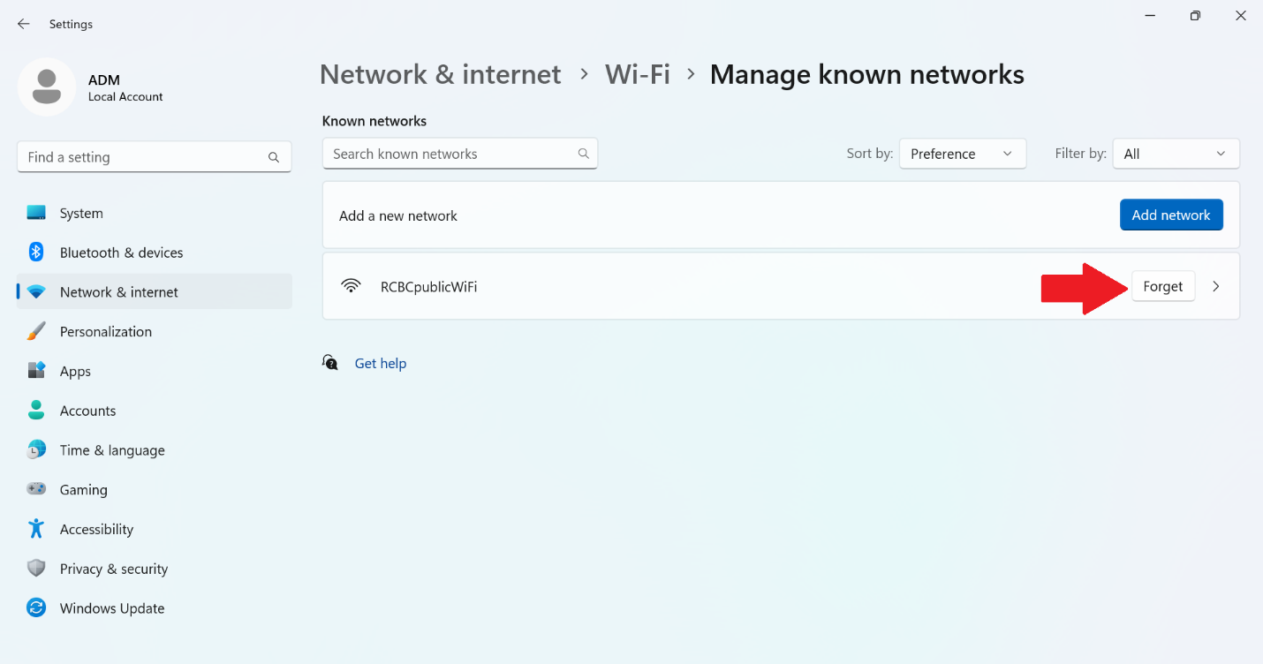Select Time & language in sidebar

112,450
